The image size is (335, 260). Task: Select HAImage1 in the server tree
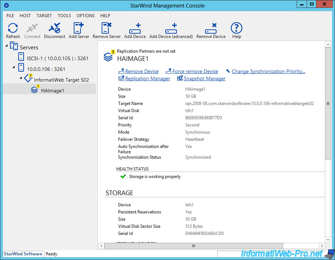coord(53,91)
